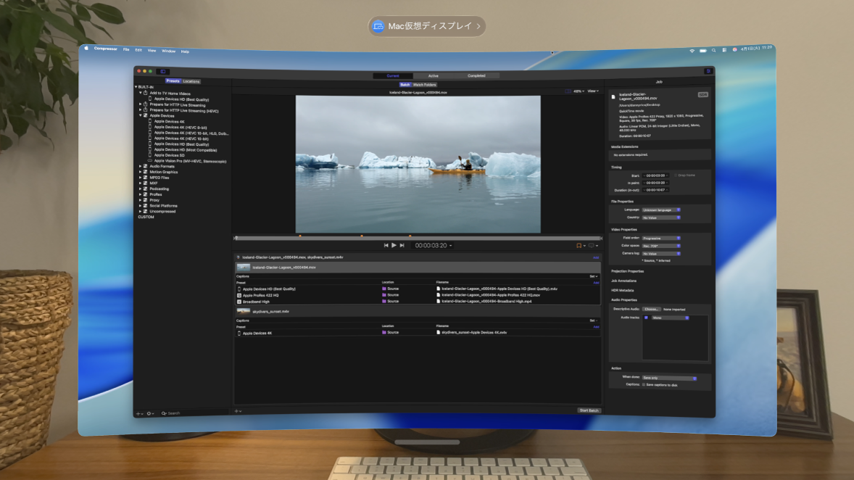The height and width of the screenshot is (480, 854).
Task: Enable the Audio tracks checkbox in Audio Properties
Action: (x=645, y=318)
